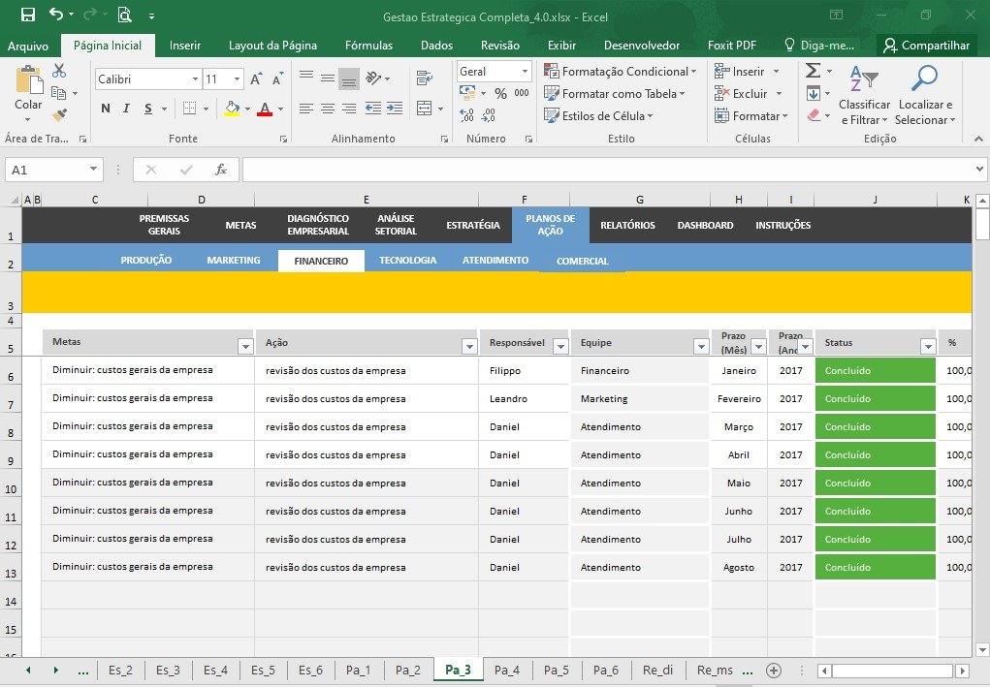The image size is (990, 687).
Task: Click the AutoSum sigma icon
Action: click(x=814, y=71)
